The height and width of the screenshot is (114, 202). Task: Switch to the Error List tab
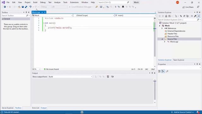(36, 108)
